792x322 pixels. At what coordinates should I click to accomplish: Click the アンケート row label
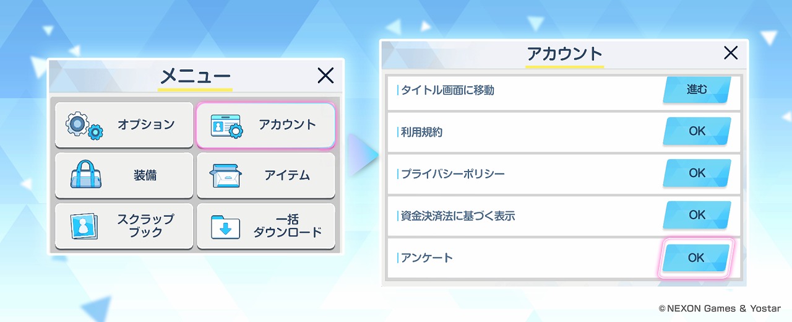click(427, 258)
